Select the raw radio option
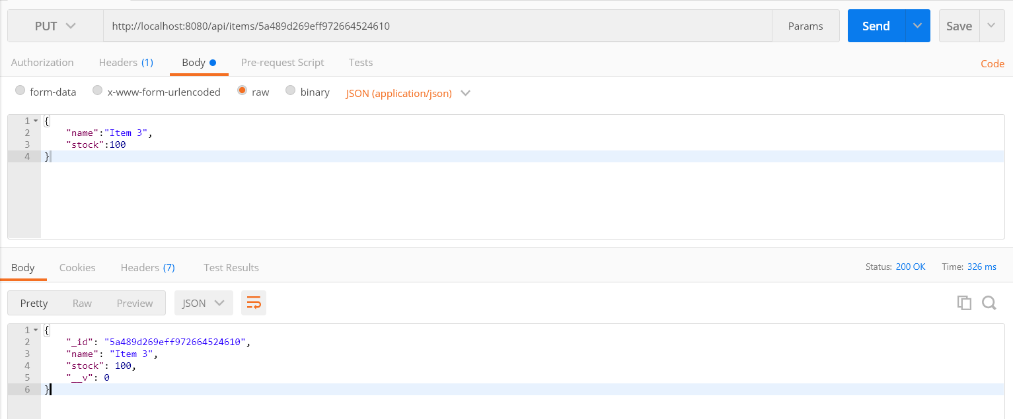Viewport: 1013px width, 419px height. [x=243, y=91]
